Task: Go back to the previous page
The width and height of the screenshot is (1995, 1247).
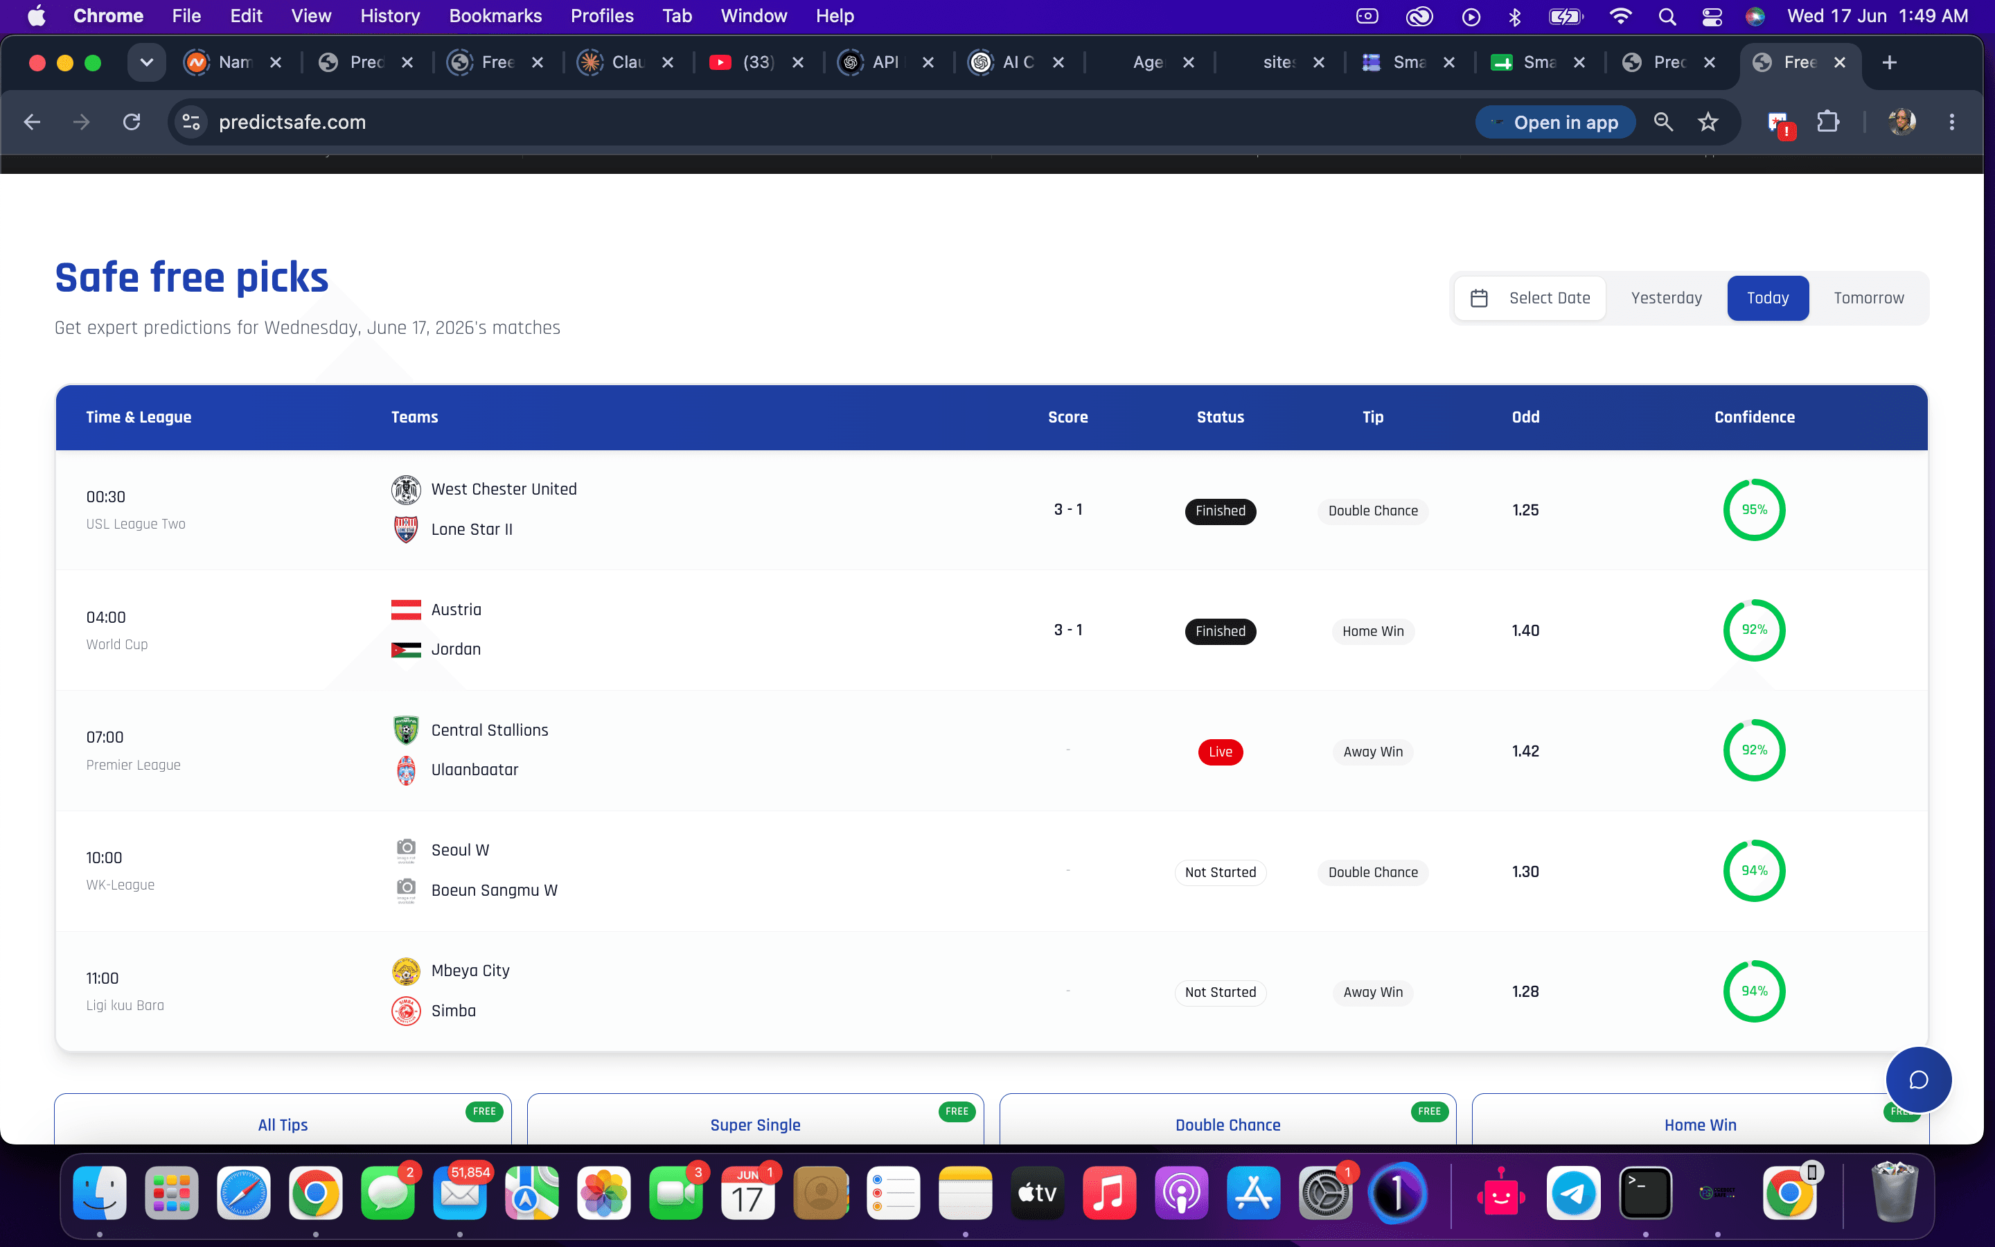Action: (32, 122)
